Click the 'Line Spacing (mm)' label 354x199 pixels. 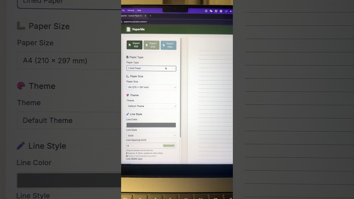[136, 140]
